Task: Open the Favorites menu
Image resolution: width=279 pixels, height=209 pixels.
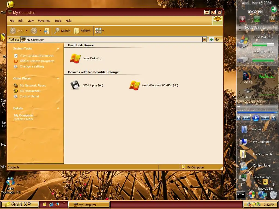Action: coord(44,21)
